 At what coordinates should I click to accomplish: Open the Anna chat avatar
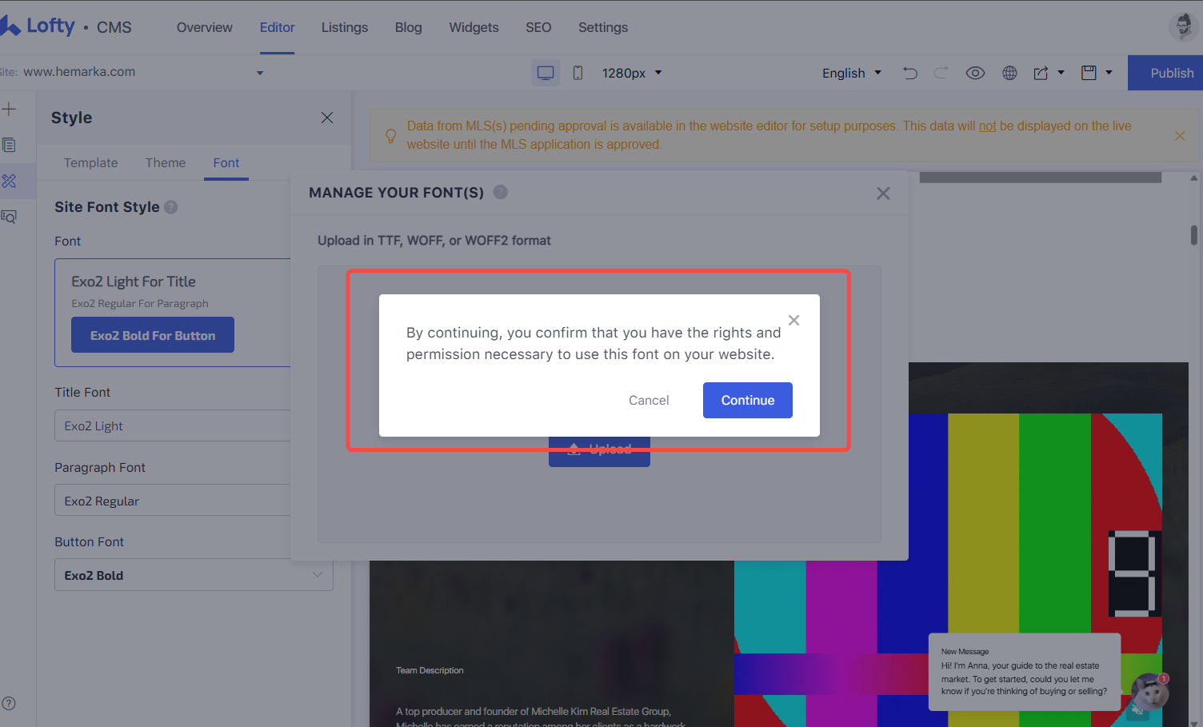(x=1149, y=693)
